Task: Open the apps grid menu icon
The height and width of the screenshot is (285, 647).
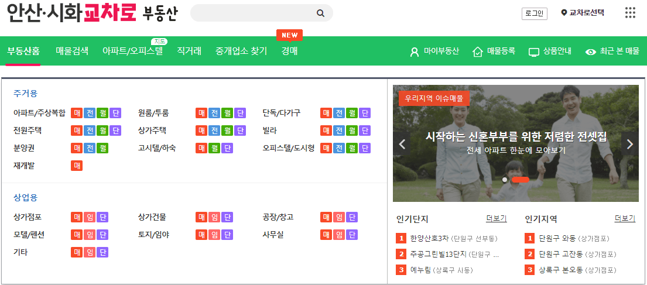Action: (630, 12)
